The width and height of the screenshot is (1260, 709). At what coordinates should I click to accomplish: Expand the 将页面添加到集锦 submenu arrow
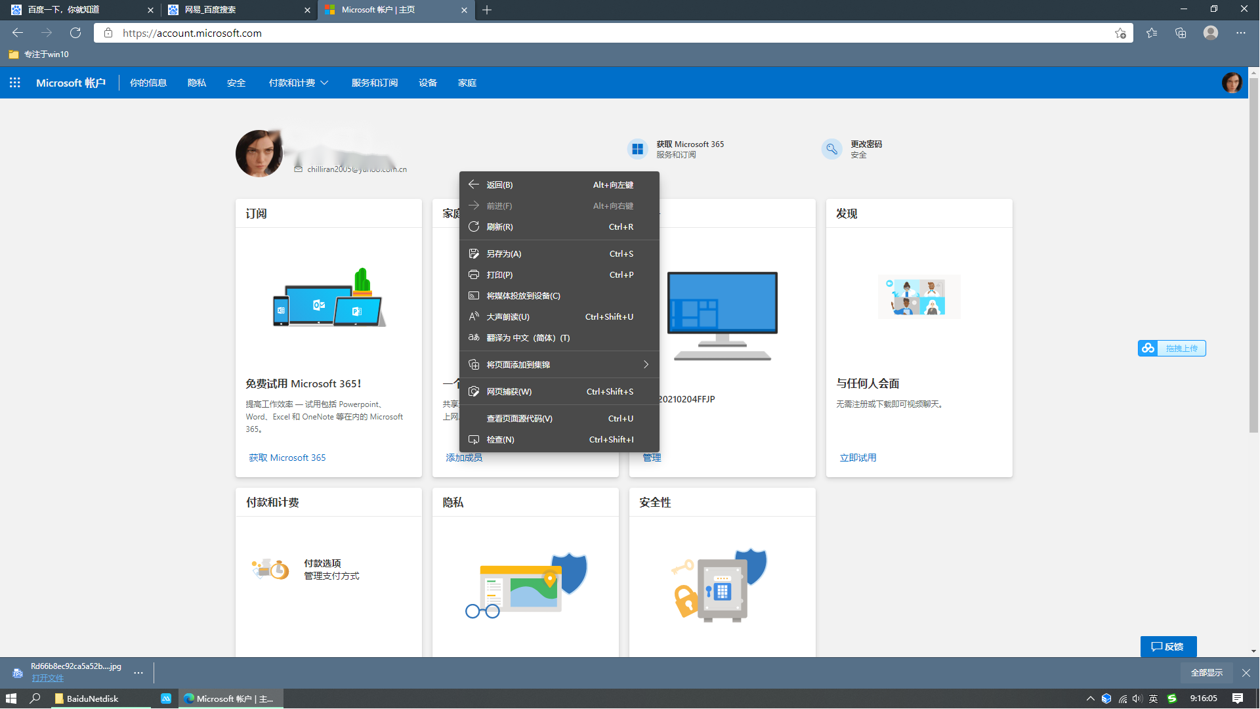point(646,364)
